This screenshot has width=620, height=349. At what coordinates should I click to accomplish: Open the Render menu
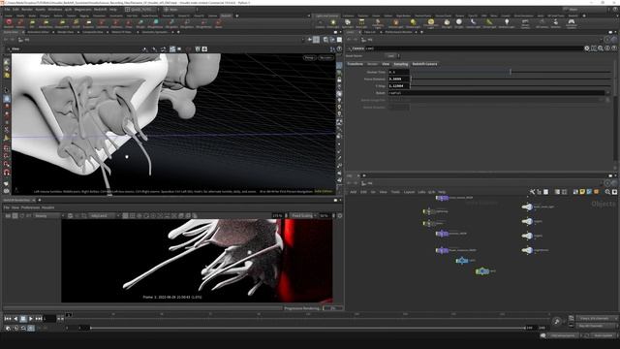coord(27,9)
